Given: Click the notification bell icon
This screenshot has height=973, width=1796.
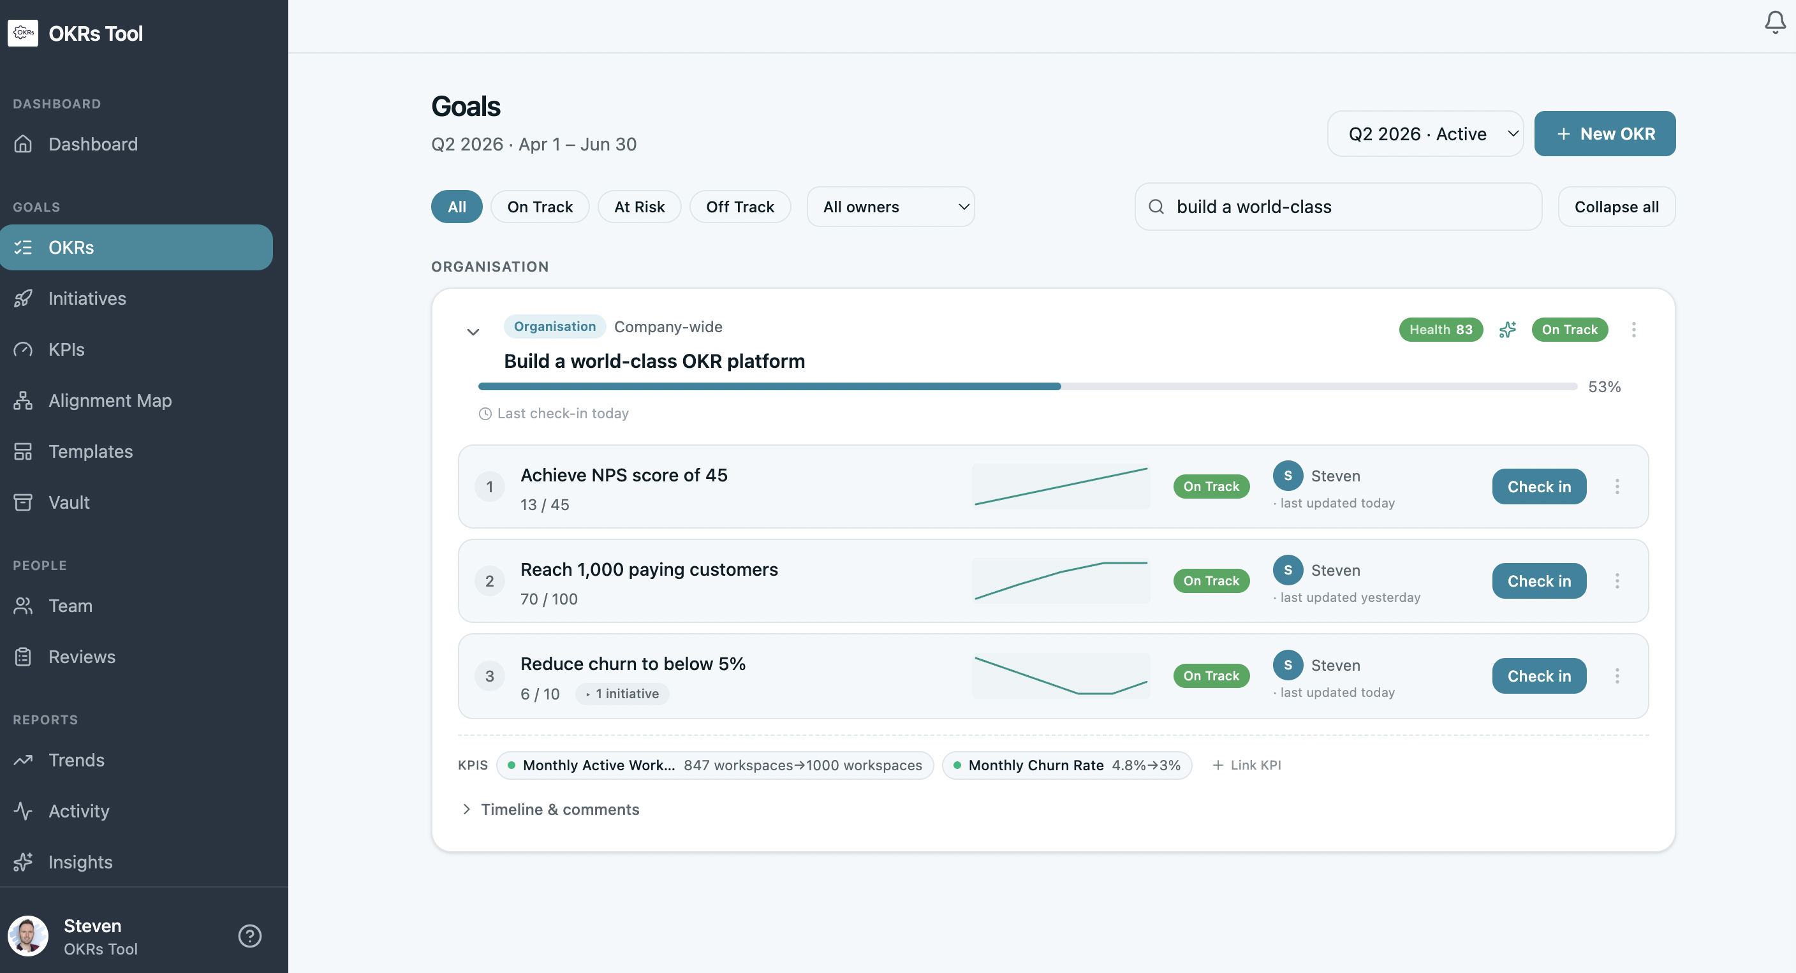Looking at the screenshot, I should coord(1774,22).
